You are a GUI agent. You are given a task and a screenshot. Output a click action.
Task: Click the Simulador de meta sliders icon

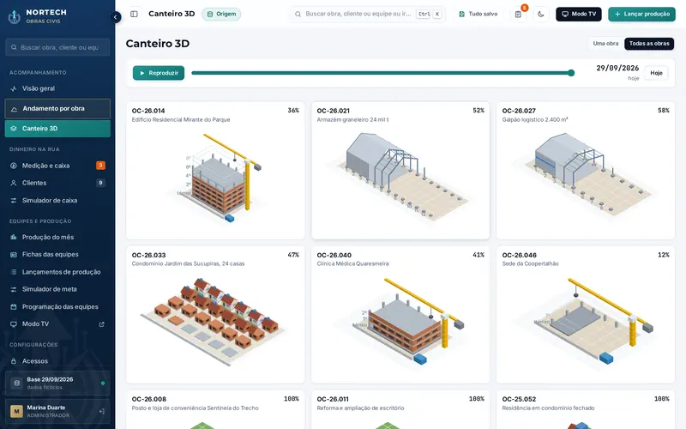pos(14,289)
